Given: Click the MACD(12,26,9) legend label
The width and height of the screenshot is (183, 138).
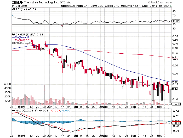Looking at the screenshot, I should tap(26, 111).
